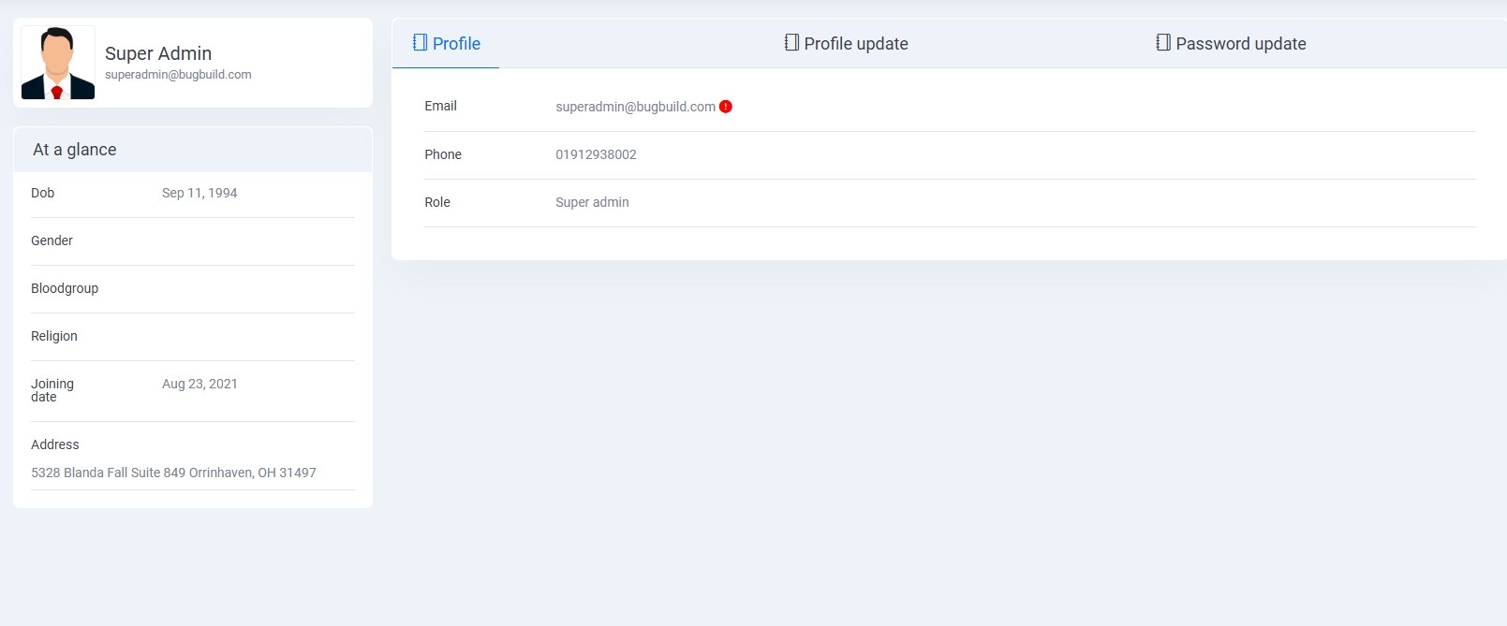The width and height of the screenshot is (1507, 626).
Task: Click the Super Admin name heading
Action: click(158, 53)
